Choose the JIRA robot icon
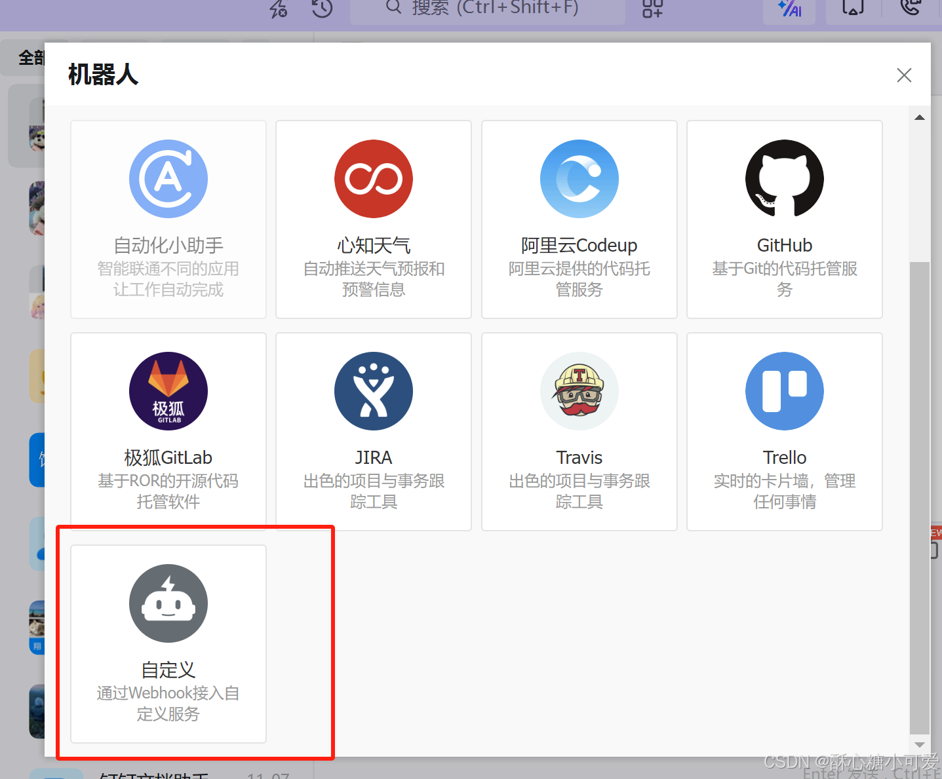 click(x=374, y=391)
